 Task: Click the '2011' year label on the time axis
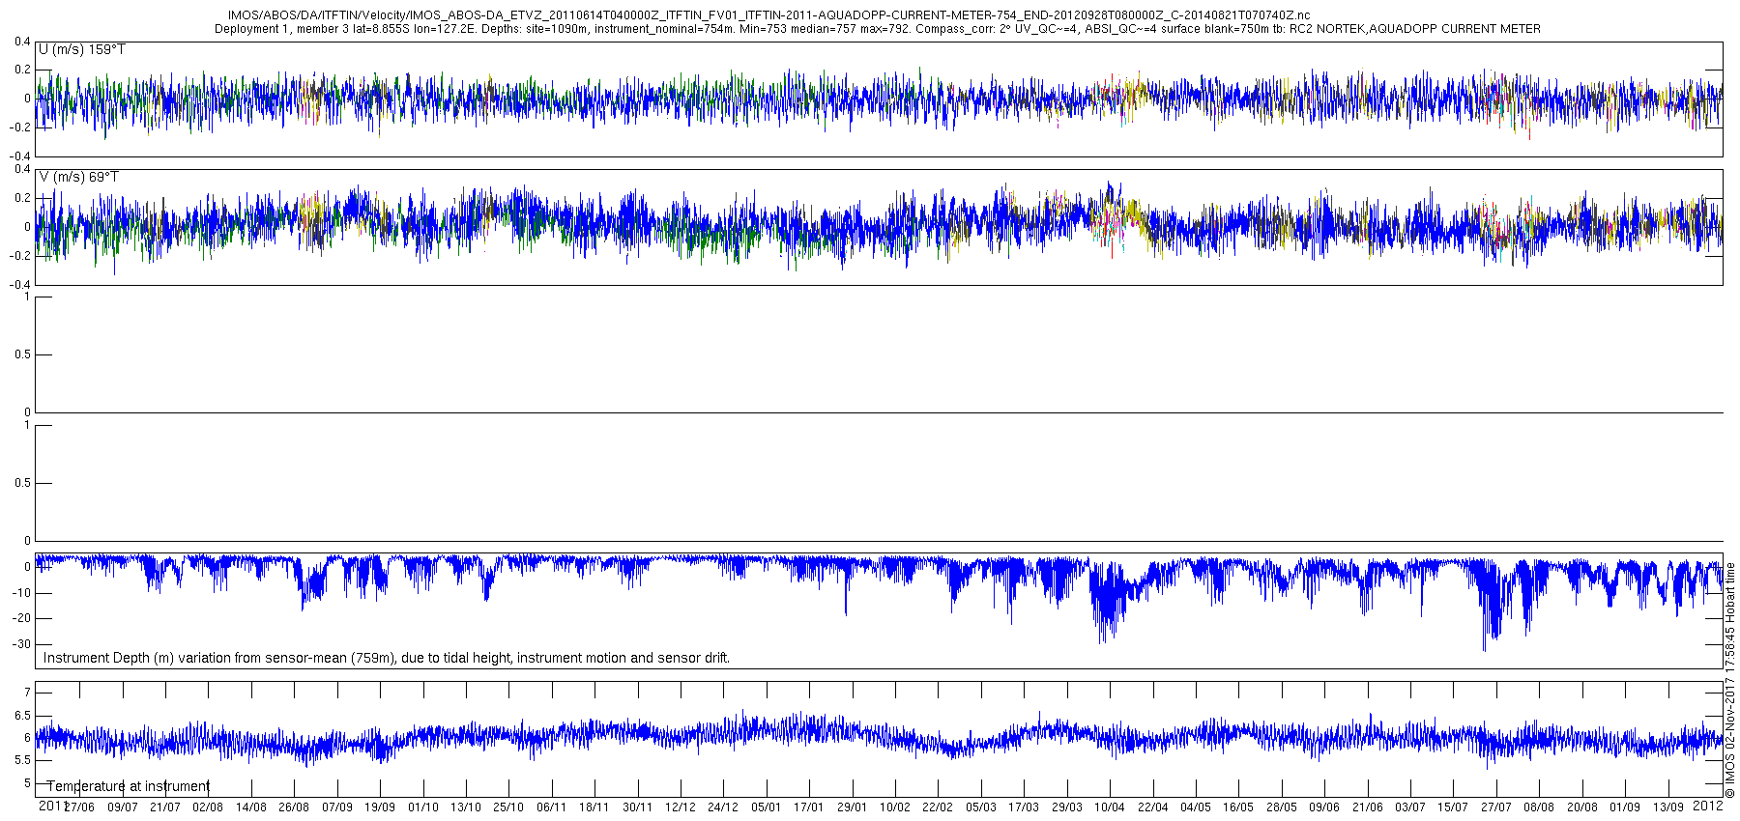point(52,806)
